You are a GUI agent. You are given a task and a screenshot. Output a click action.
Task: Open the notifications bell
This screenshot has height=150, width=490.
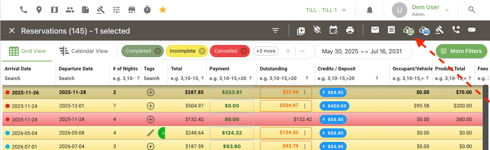click(x=370, y=10)
